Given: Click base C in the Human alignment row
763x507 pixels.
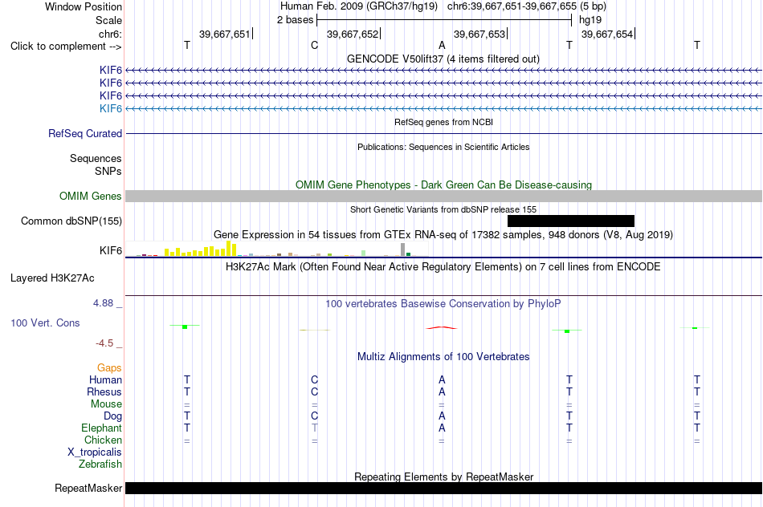Looking at the screenshot, I should (314, 379).
